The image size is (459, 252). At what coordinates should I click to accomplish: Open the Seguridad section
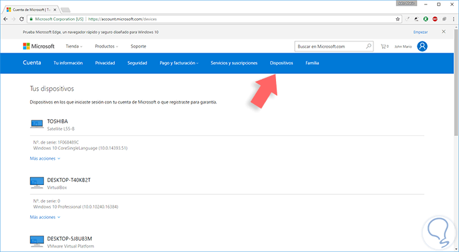click(x=137, y=63)
